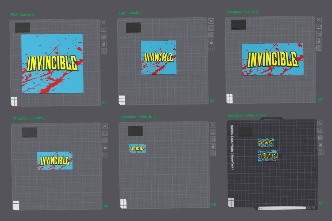
Task: Auto-orient objects on plate 03
Action: pyautogui.click(x=319, y=26)
